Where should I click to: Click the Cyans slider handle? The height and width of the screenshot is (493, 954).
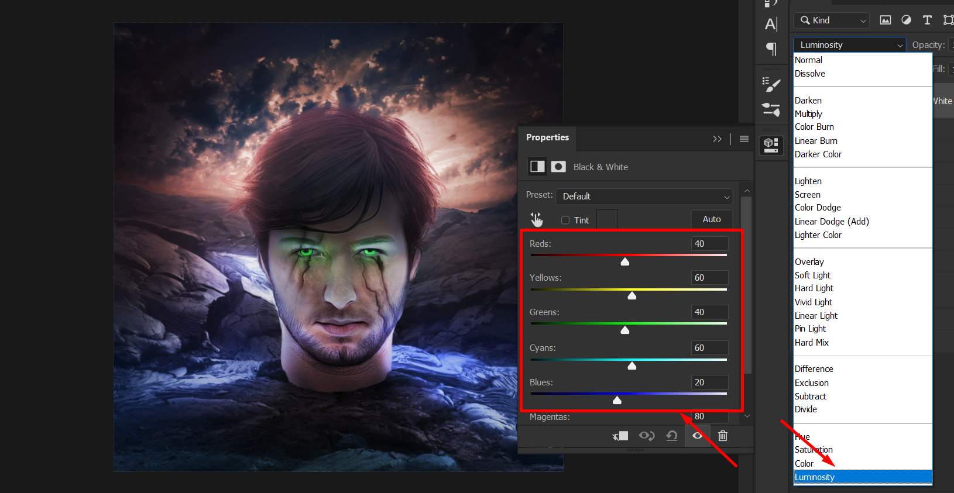tap(632, 366)
